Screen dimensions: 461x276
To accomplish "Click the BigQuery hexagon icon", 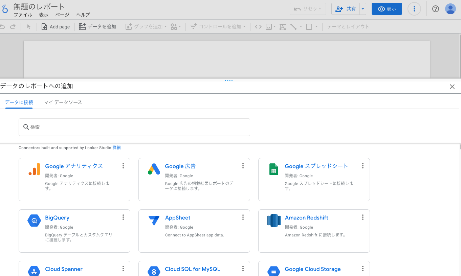I will click(34, 221).
